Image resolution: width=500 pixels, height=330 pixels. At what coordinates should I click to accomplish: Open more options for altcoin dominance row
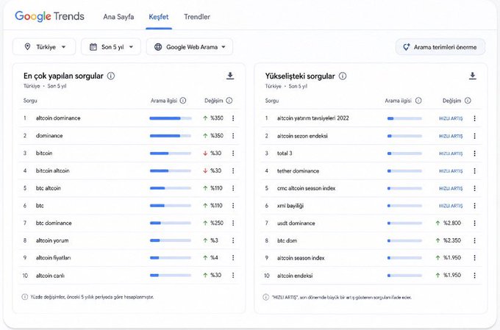233,118
